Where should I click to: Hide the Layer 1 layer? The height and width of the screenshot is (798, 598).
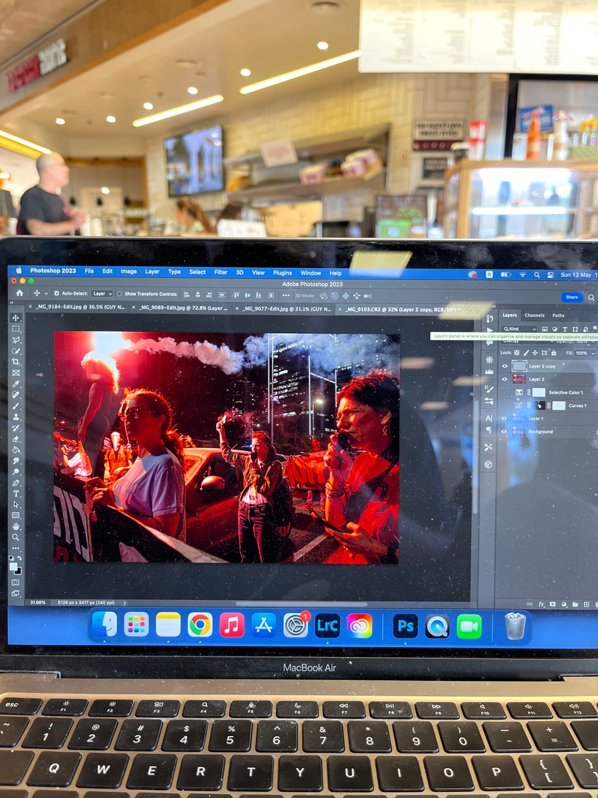(x=504, y=418)
